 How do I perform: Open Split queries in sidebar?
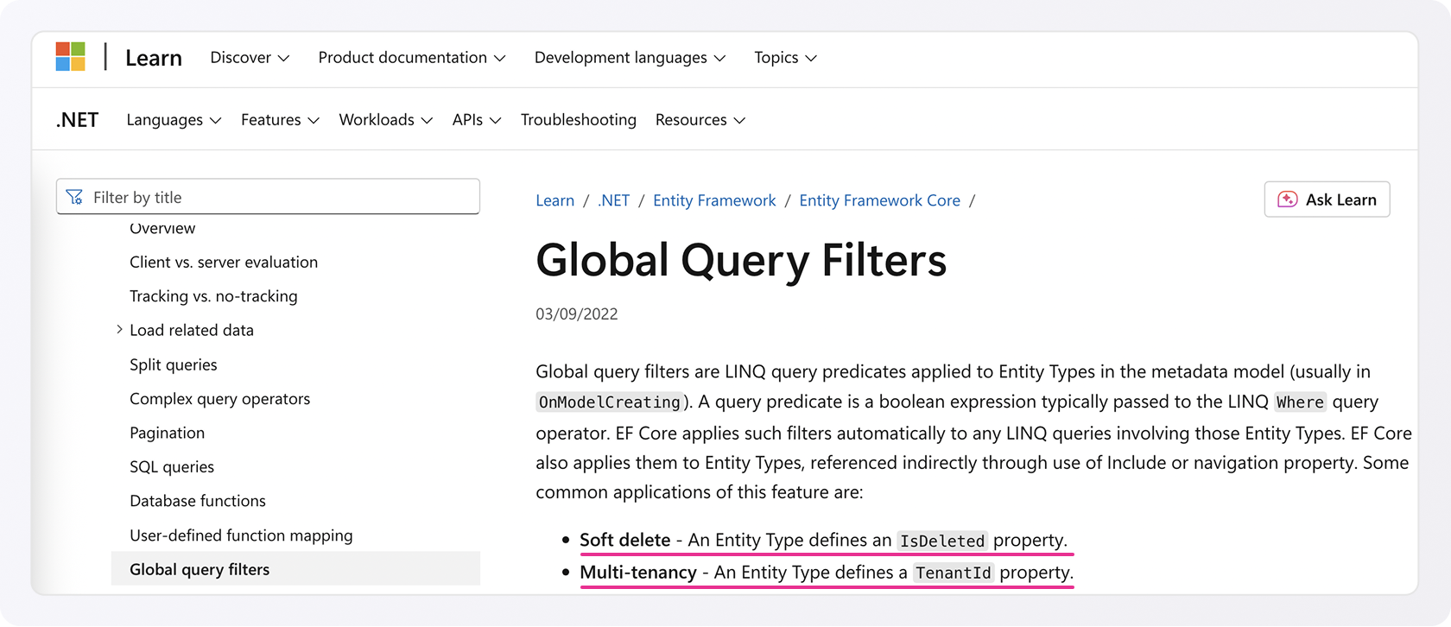click(x=173, y=364)
